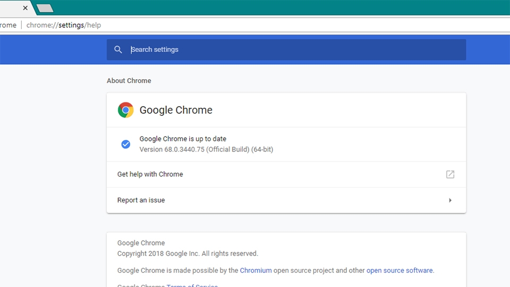Open the Chromium project link
The height and width of the screenshot is (287, 510).
point(256,271)
